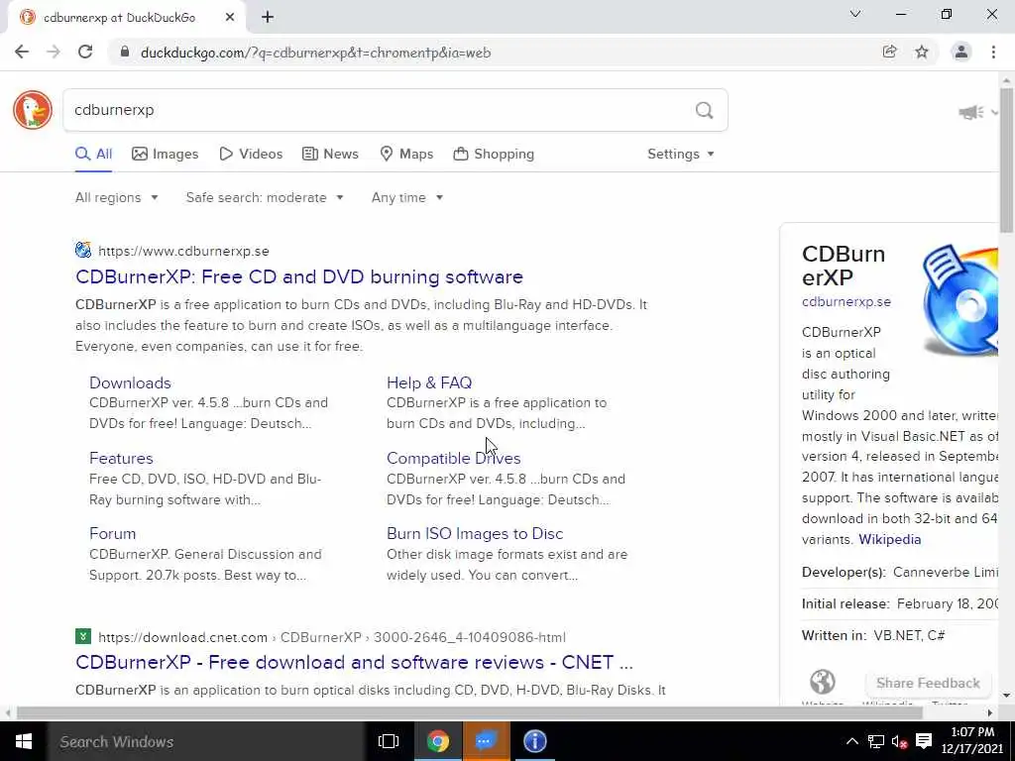Click the vertical scrollbar thumb

click(x=1007, y=161)
